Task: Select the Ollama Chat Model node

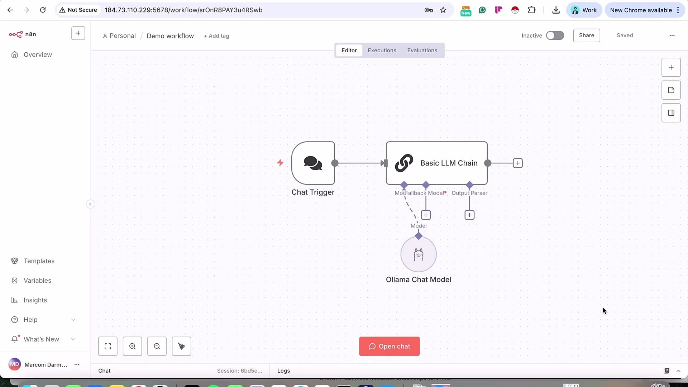Action: click(x=419, y=254)
